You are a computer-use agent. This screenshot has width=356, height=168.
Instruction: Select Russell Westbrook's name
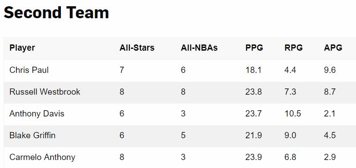45,92
